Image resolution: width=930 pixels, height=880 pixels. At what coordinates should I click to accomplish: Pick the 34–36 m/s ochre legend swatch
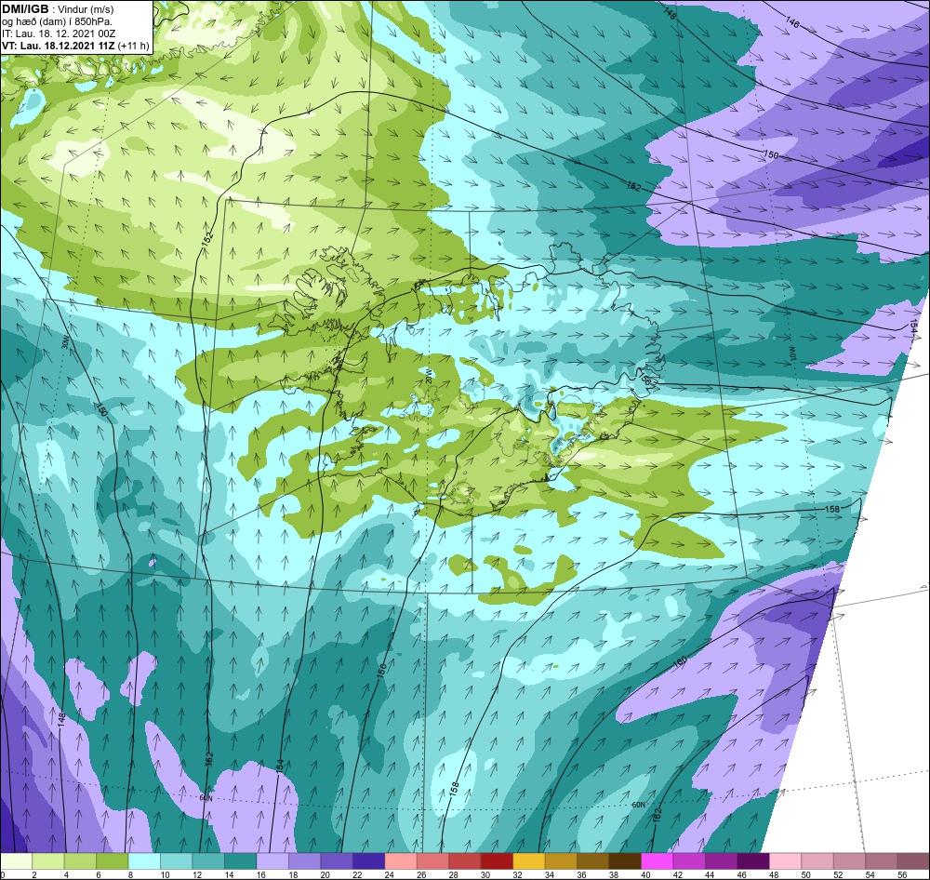pos(561,861)
